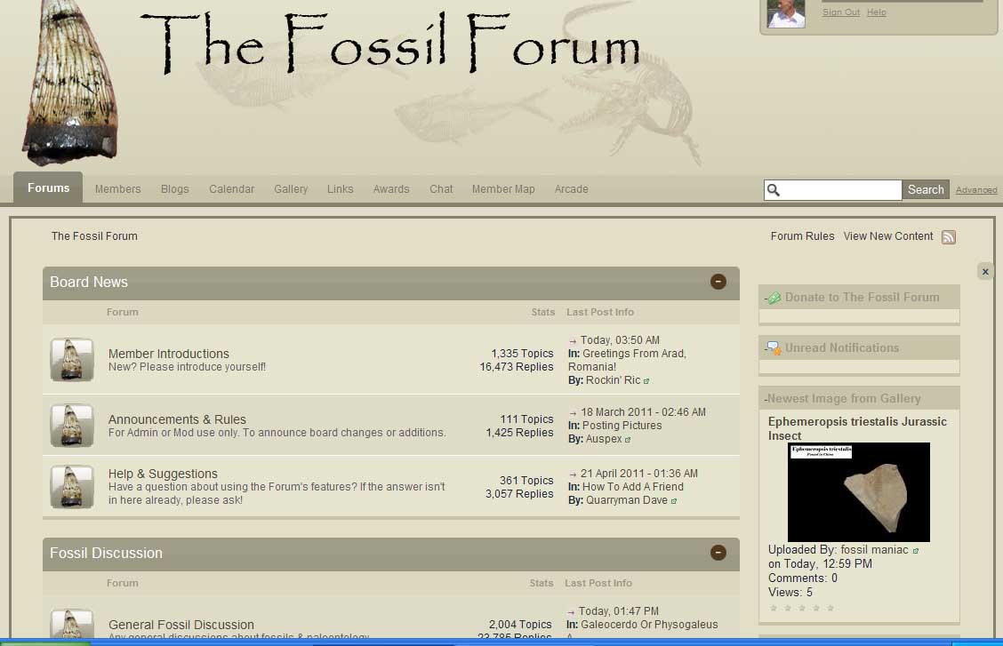Open the Advanced search link
The width and height of the screenshot is (1003, 646).
pyautogui.click(x=975, y=190)
